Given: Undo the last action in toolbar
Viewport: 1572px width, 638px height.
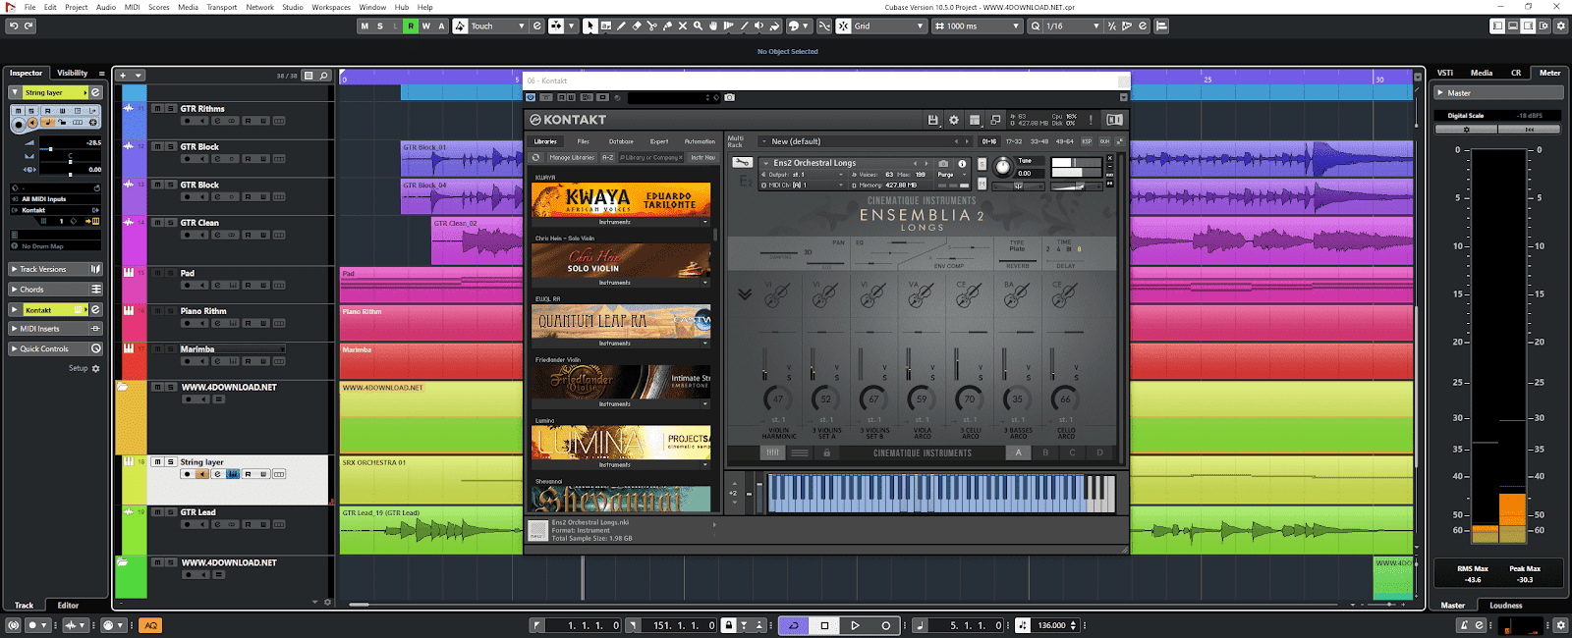Looking at the screenshot, I should tap(13, 26).
